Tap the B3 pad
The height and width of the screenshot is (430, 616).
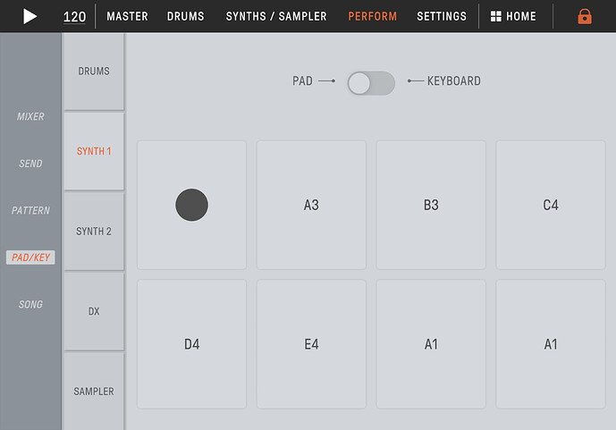tap(431, 205)
